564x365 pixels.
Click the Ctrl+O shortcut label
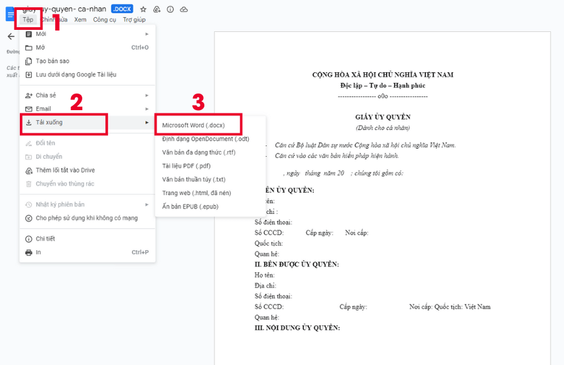140,48
